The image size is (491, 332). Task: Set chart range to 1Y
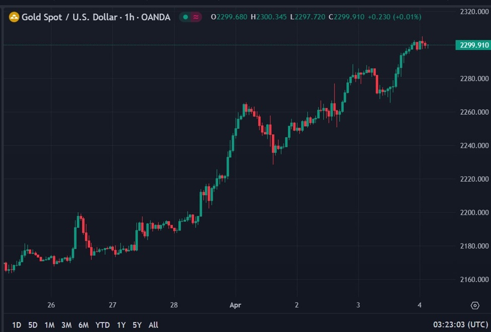pyautogui.click(x=121, y=325)
